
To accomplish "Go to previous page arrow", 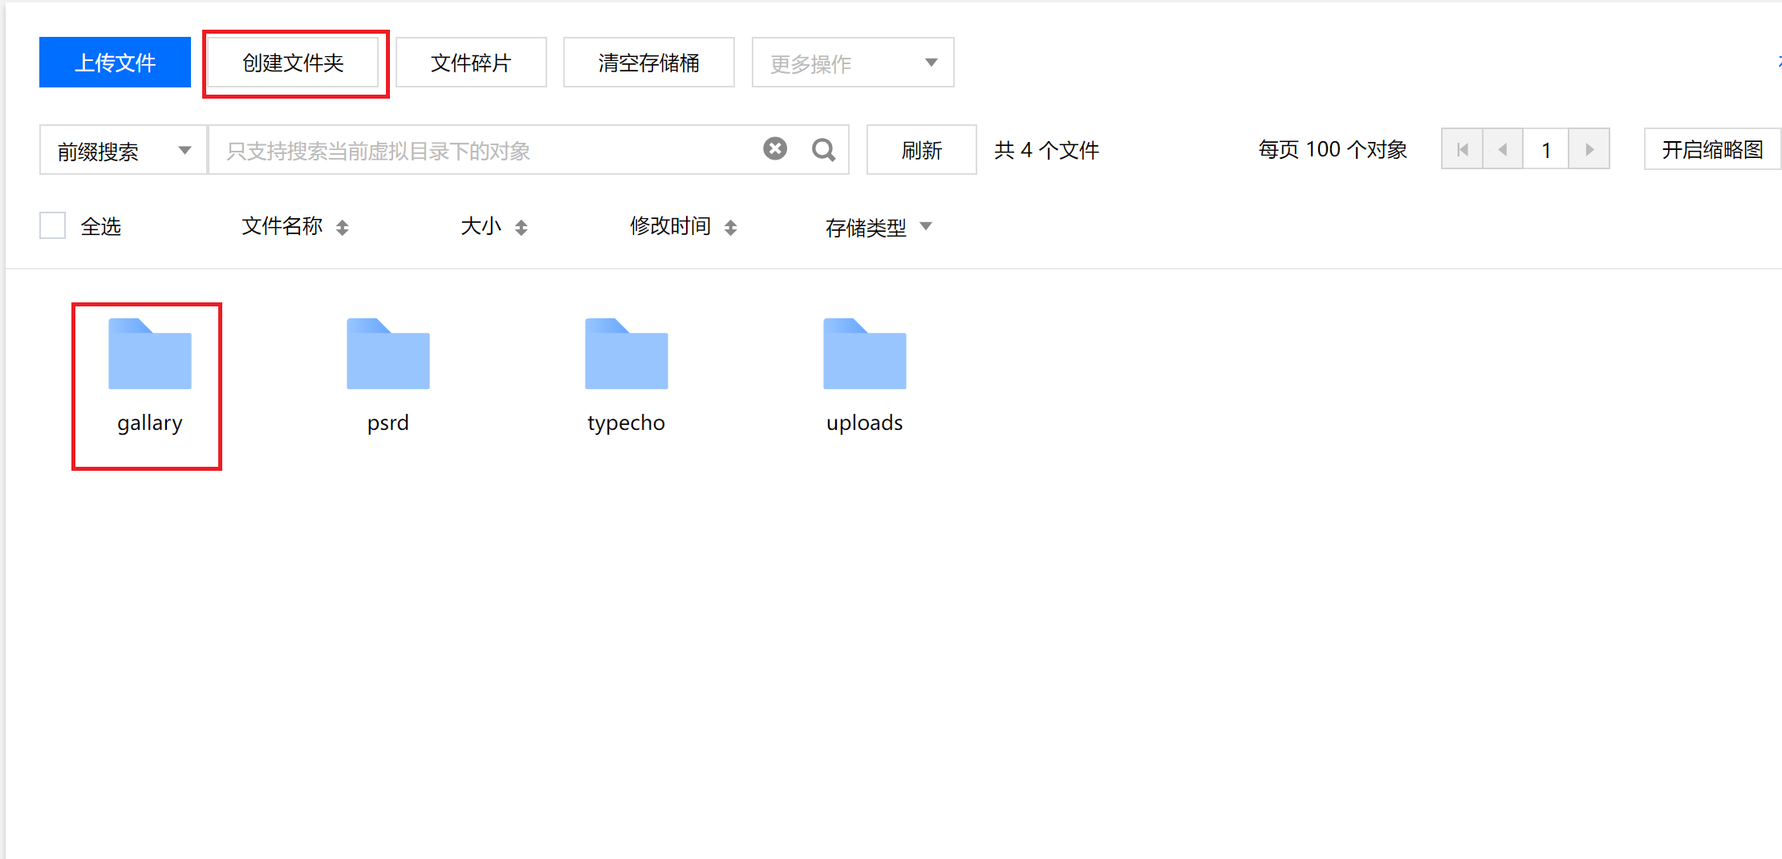I will click(x=1503, y=149).
